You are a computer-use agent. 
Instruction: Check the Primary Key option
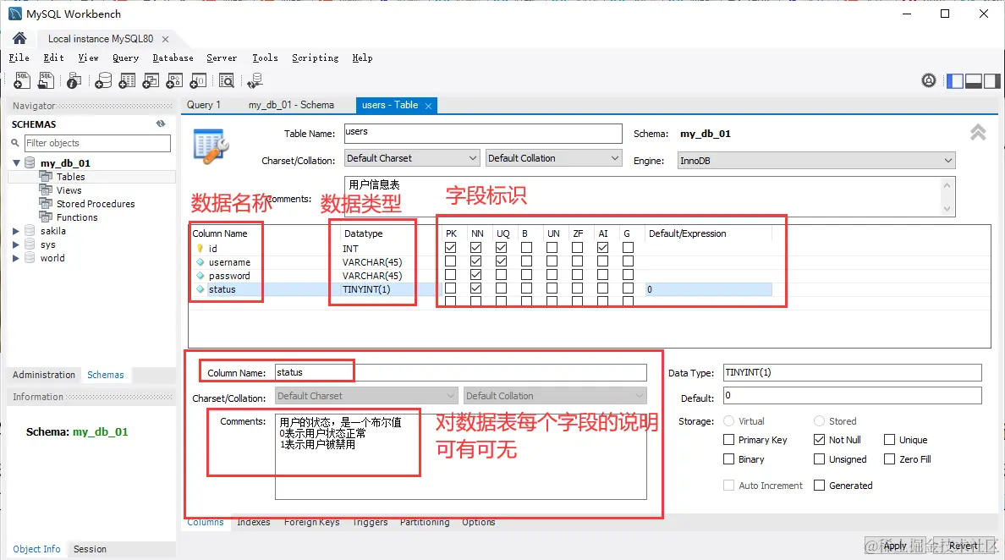(728, 440)
